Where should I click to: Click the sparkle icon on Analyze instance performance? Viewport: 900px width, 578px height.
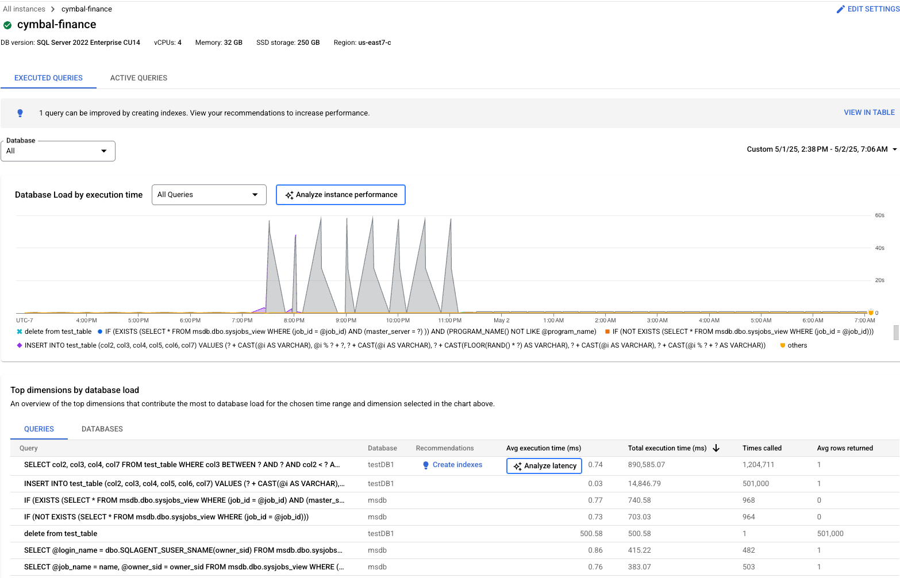[x=290, y=195]
